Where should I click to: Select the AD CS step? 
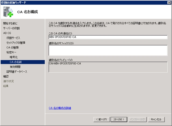coord(7,33)
